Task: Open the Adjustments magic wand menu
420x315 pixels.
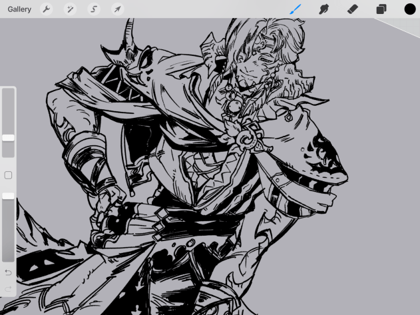Action: click(x=69, y=9)
